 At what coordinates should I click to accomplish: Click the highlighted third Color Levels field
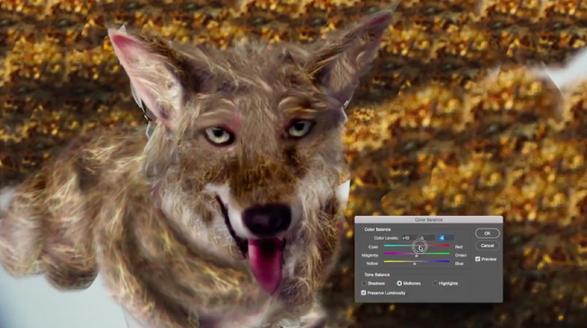(446, 238)
